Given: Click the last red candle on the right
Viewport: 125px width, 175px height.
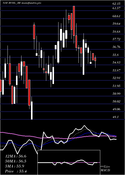Looking at the screenshot, I should click(x=95, y=59).
